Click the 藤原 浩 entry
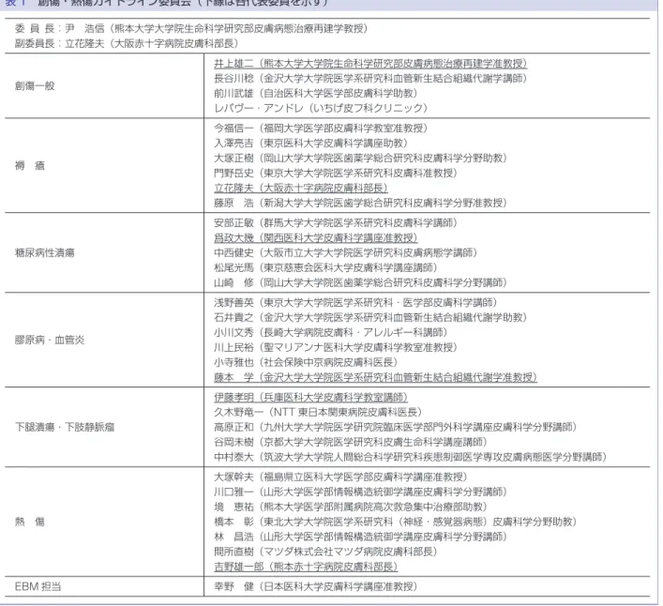The height and width of the screenshot is (606, 663). point(361,203)
